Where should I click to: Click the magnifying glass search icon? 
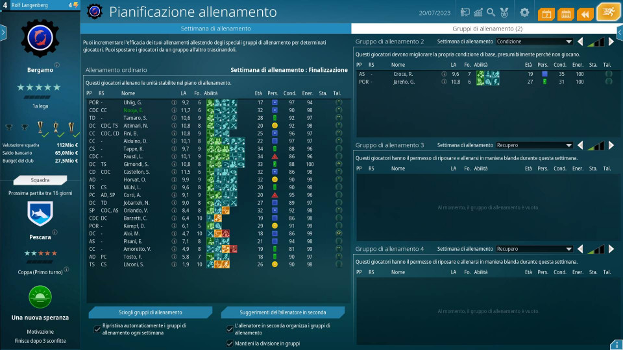(491, 12)
